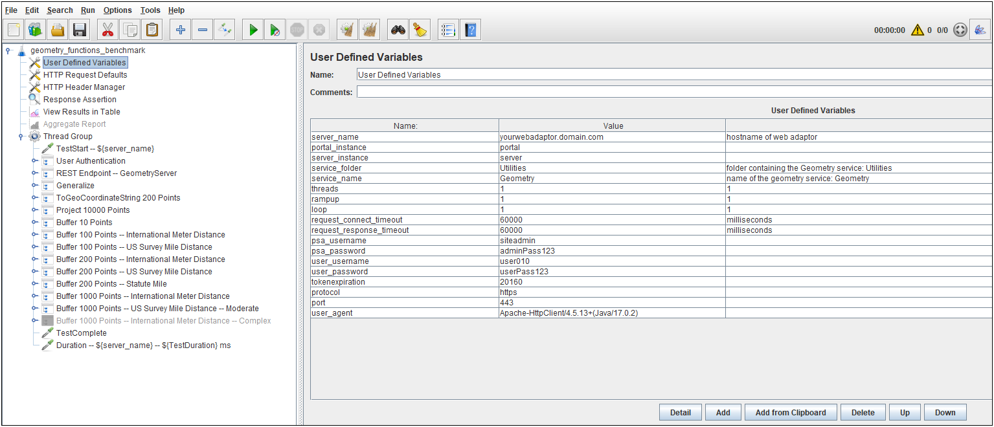This screenshot has height=427, width=994.
Task: Open the Options menu
Action: [117, 10]
